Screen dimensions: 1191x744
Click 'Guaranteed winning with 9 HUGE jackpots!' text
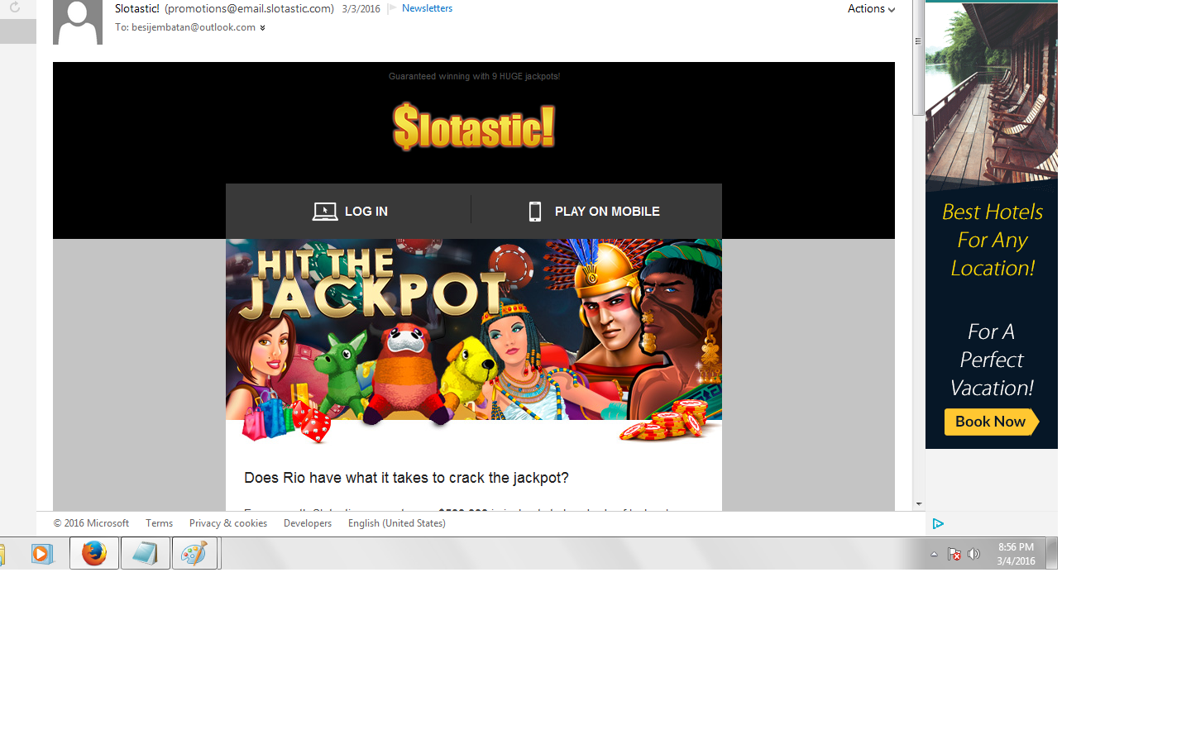[x=474, y=76]
